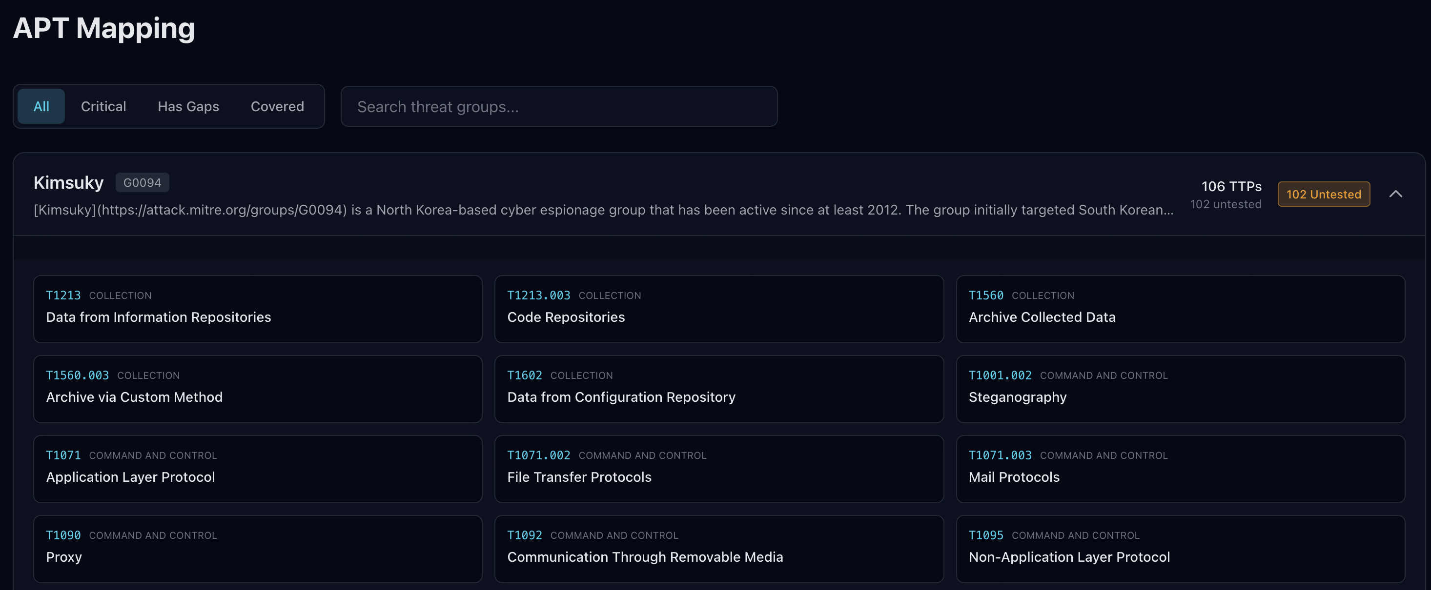The height and width of the screenshot is (590, 1431).
Task: Open T1001.002 Steganography technique card
Action: click(1180, 389)
